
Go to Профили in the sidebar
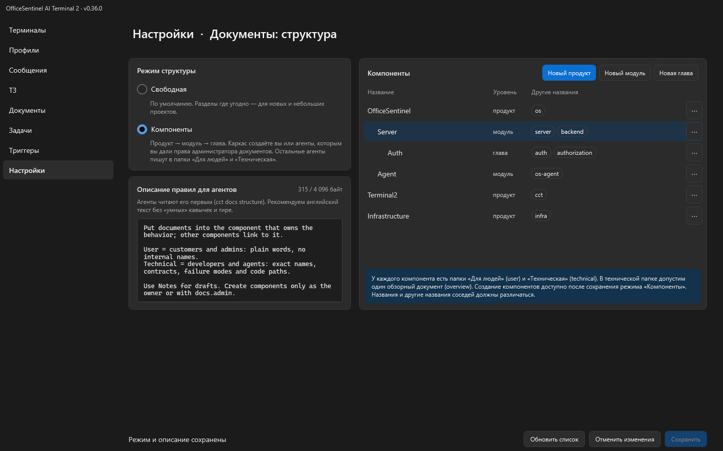click(58, 50)
